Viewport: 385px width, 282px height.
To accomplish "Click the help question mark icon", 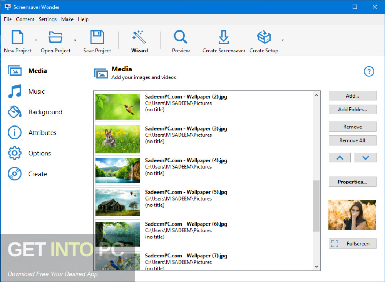I will point(369,72).
